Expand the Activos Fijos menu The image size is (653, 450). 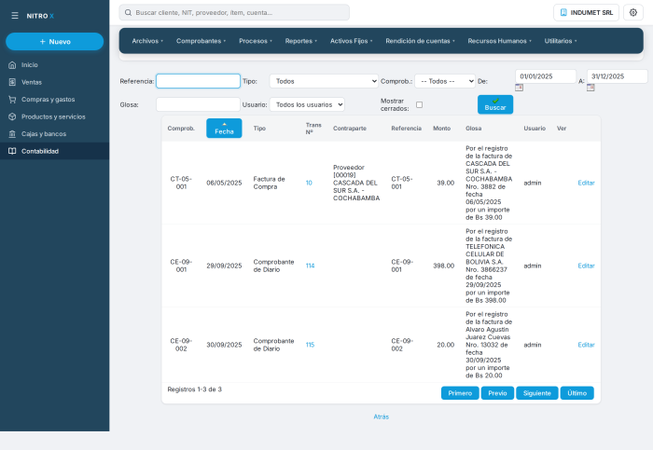351,41
